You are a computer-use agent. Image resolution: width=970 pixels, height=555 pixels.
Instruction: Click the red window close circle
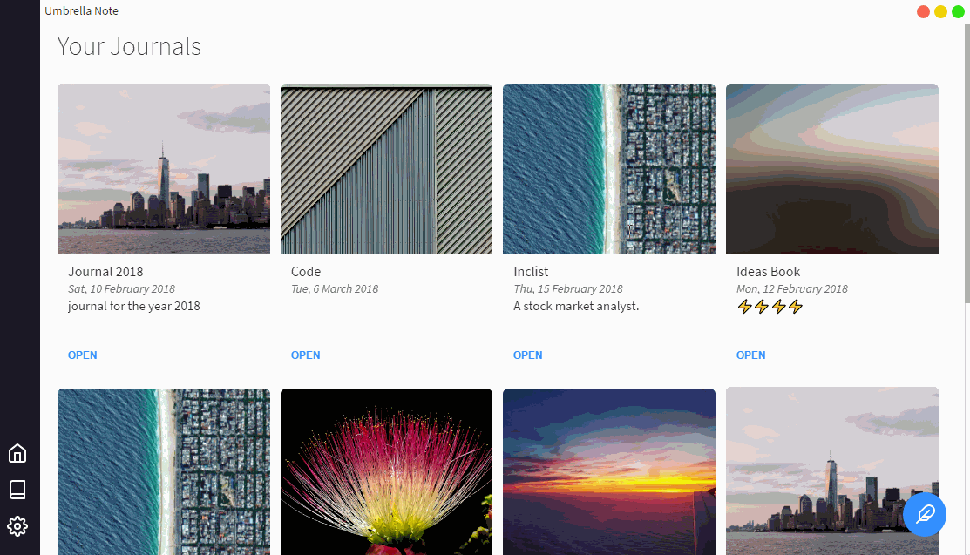tap(923, 11)
